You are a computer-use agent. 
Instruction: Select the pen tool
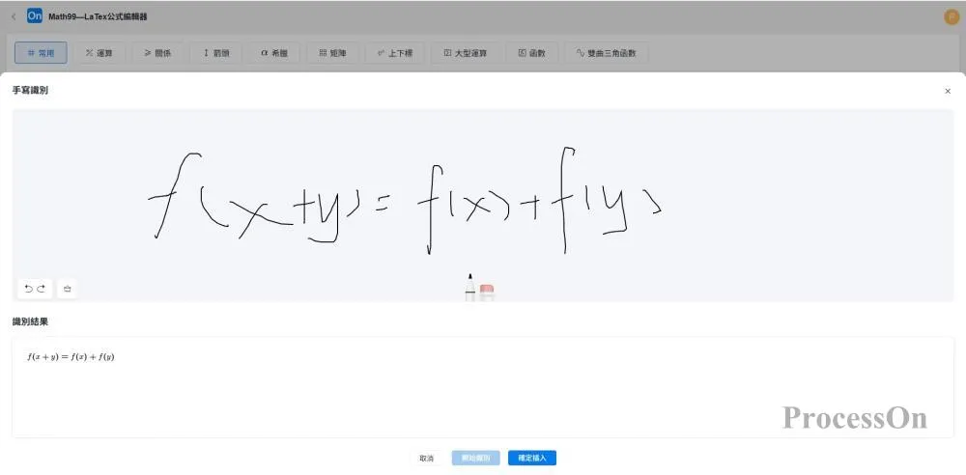coord(470,287)
